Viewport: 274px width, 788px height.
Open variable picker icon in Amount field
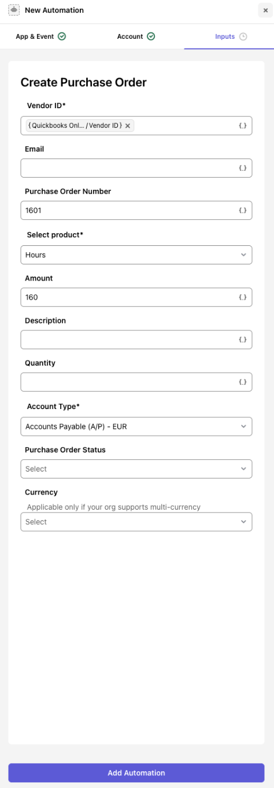243,297
